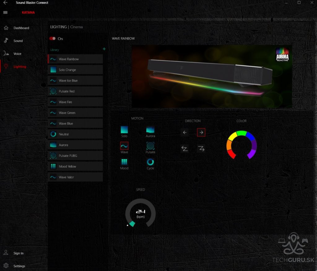Set direction to left arrow
The width and height of the screenshot is (317, 271).
(x=185, y=132)
